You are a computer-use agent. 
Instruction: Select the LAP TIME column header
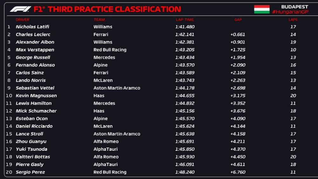[x=185, y=20]
